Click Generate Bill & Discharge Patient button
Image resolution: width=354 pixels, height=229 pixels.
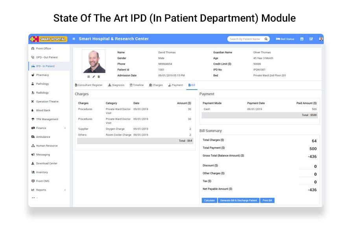(238, 200)
